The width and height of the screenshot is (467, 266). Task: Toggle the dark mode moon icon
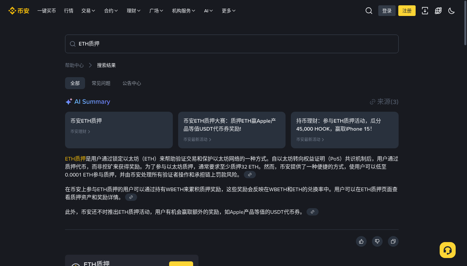pos(452,11)
